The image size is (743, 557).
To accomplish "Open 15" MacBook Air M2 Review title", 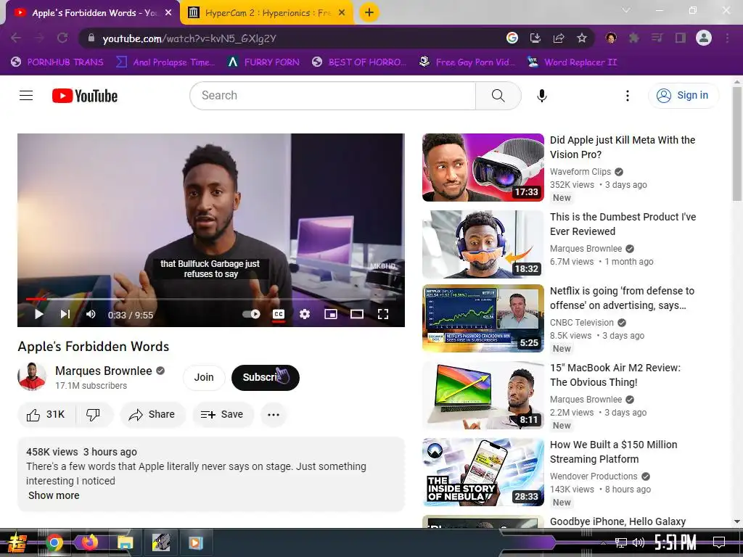I will pos(615,375).
